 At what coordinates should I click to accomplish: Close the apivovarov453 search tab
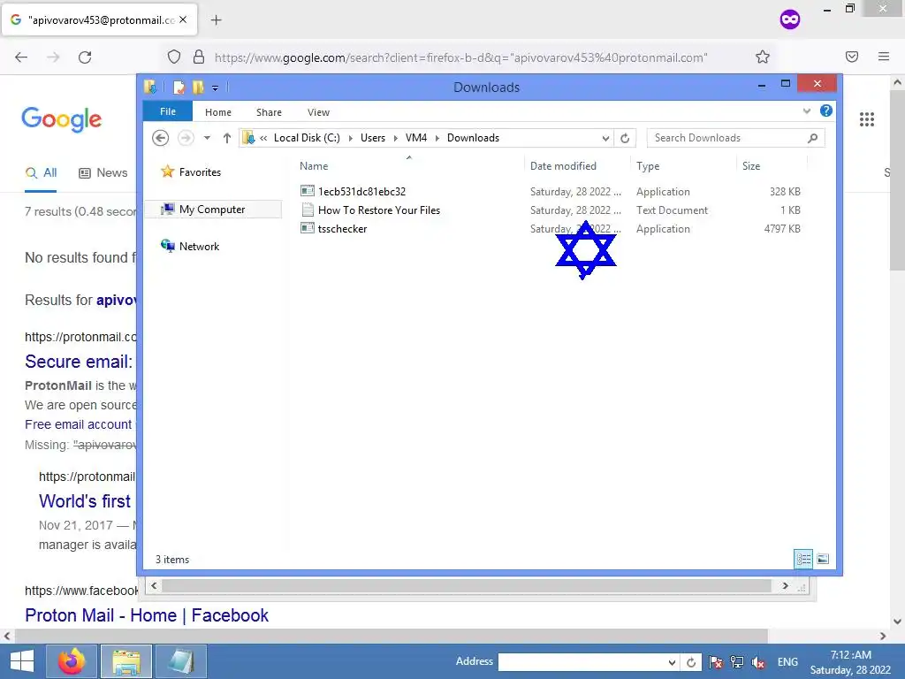pyautogui.click(x=183, y=19)
